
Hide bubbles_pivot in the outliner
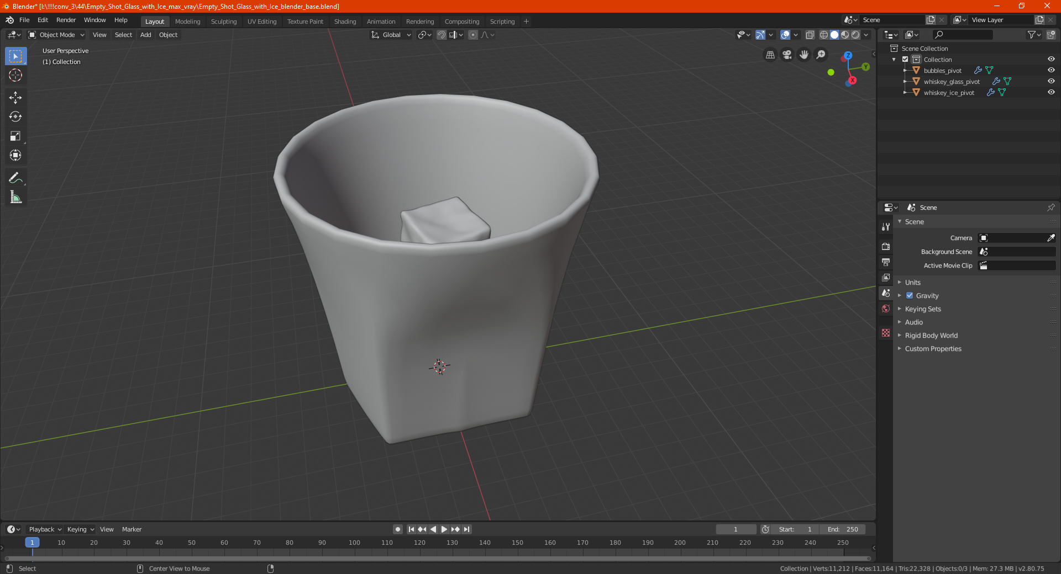coord(1051,70)
